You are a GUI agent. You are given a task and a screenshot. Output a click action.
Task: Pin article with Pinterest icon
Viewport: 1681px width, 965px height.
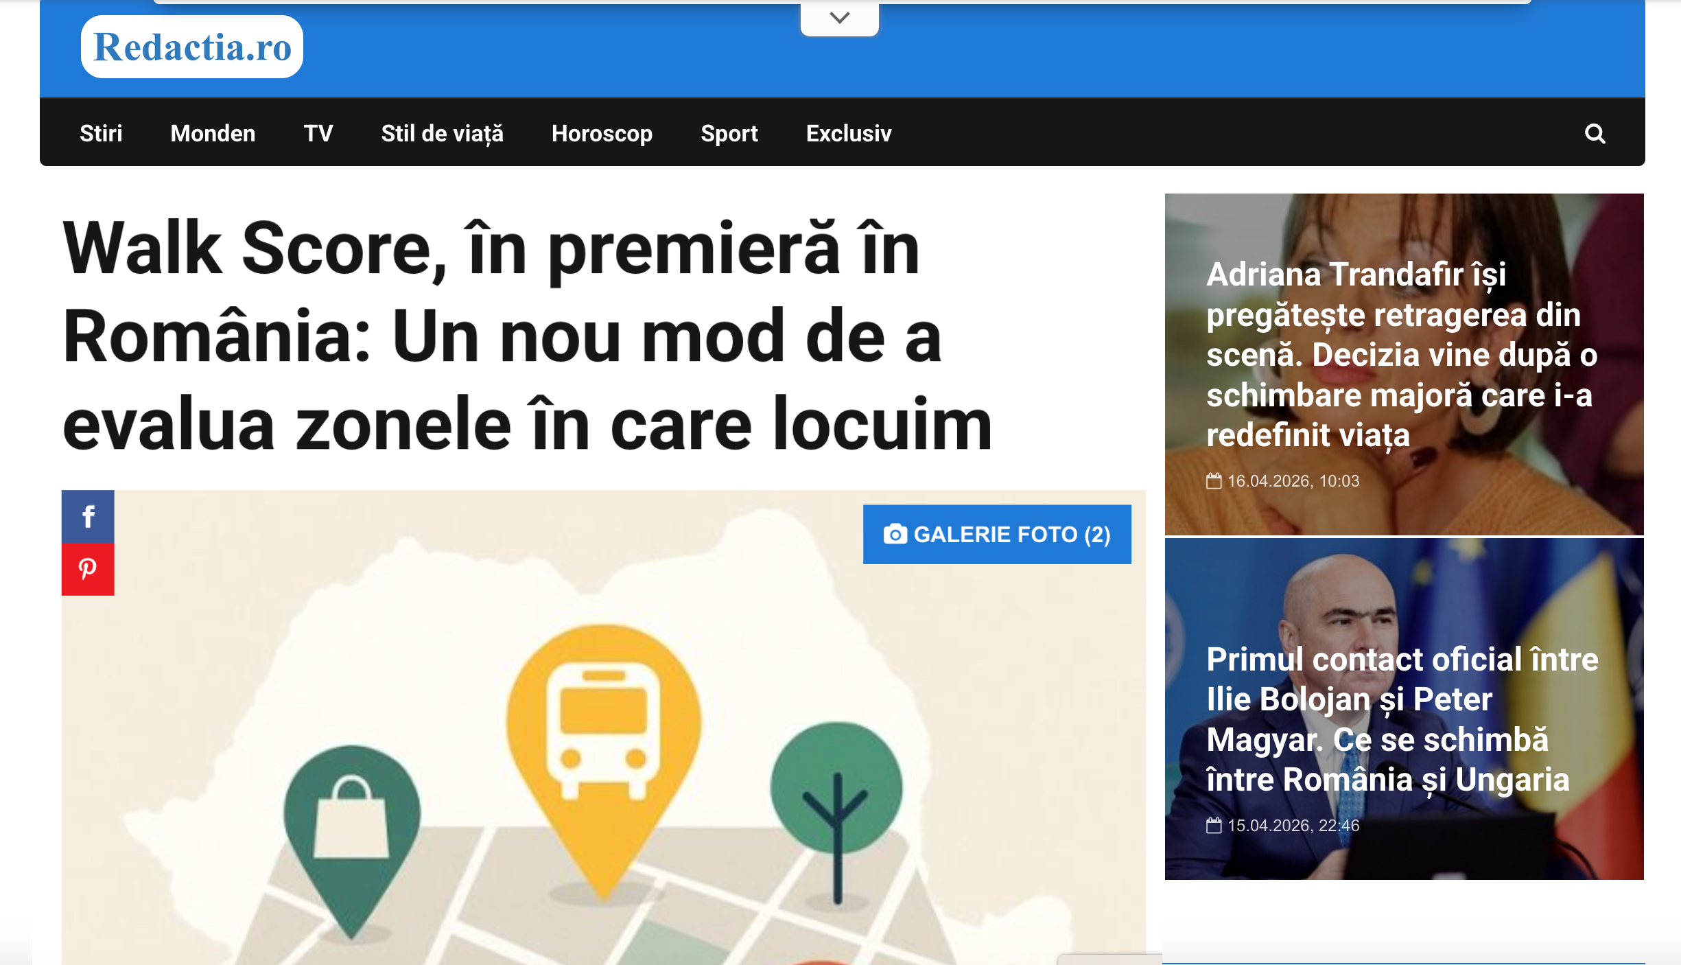tap(88, 569)
